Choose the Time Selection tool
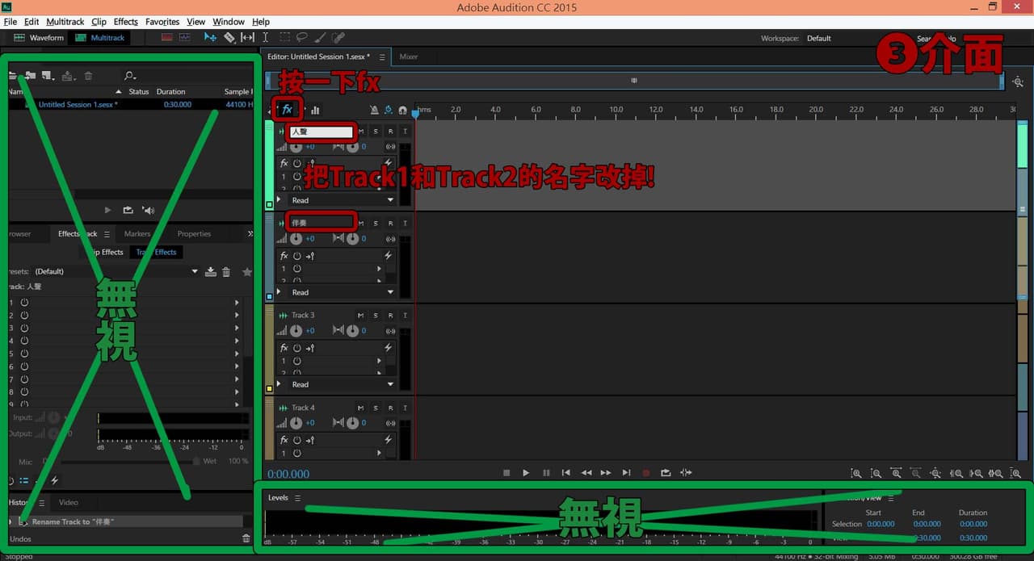The image size is (1034, 561). click(x=266, y=37)
